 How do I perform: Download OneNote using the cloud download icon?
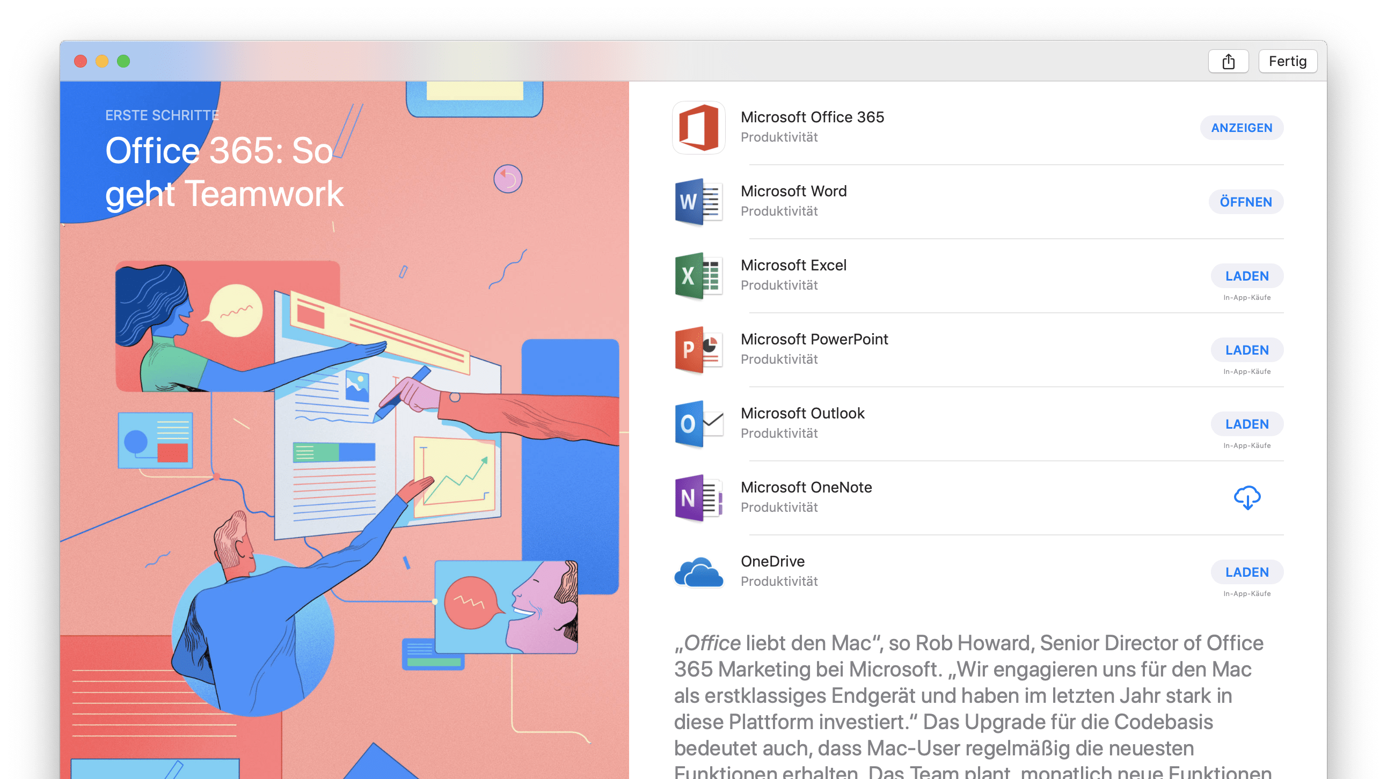click(1246, 498)
